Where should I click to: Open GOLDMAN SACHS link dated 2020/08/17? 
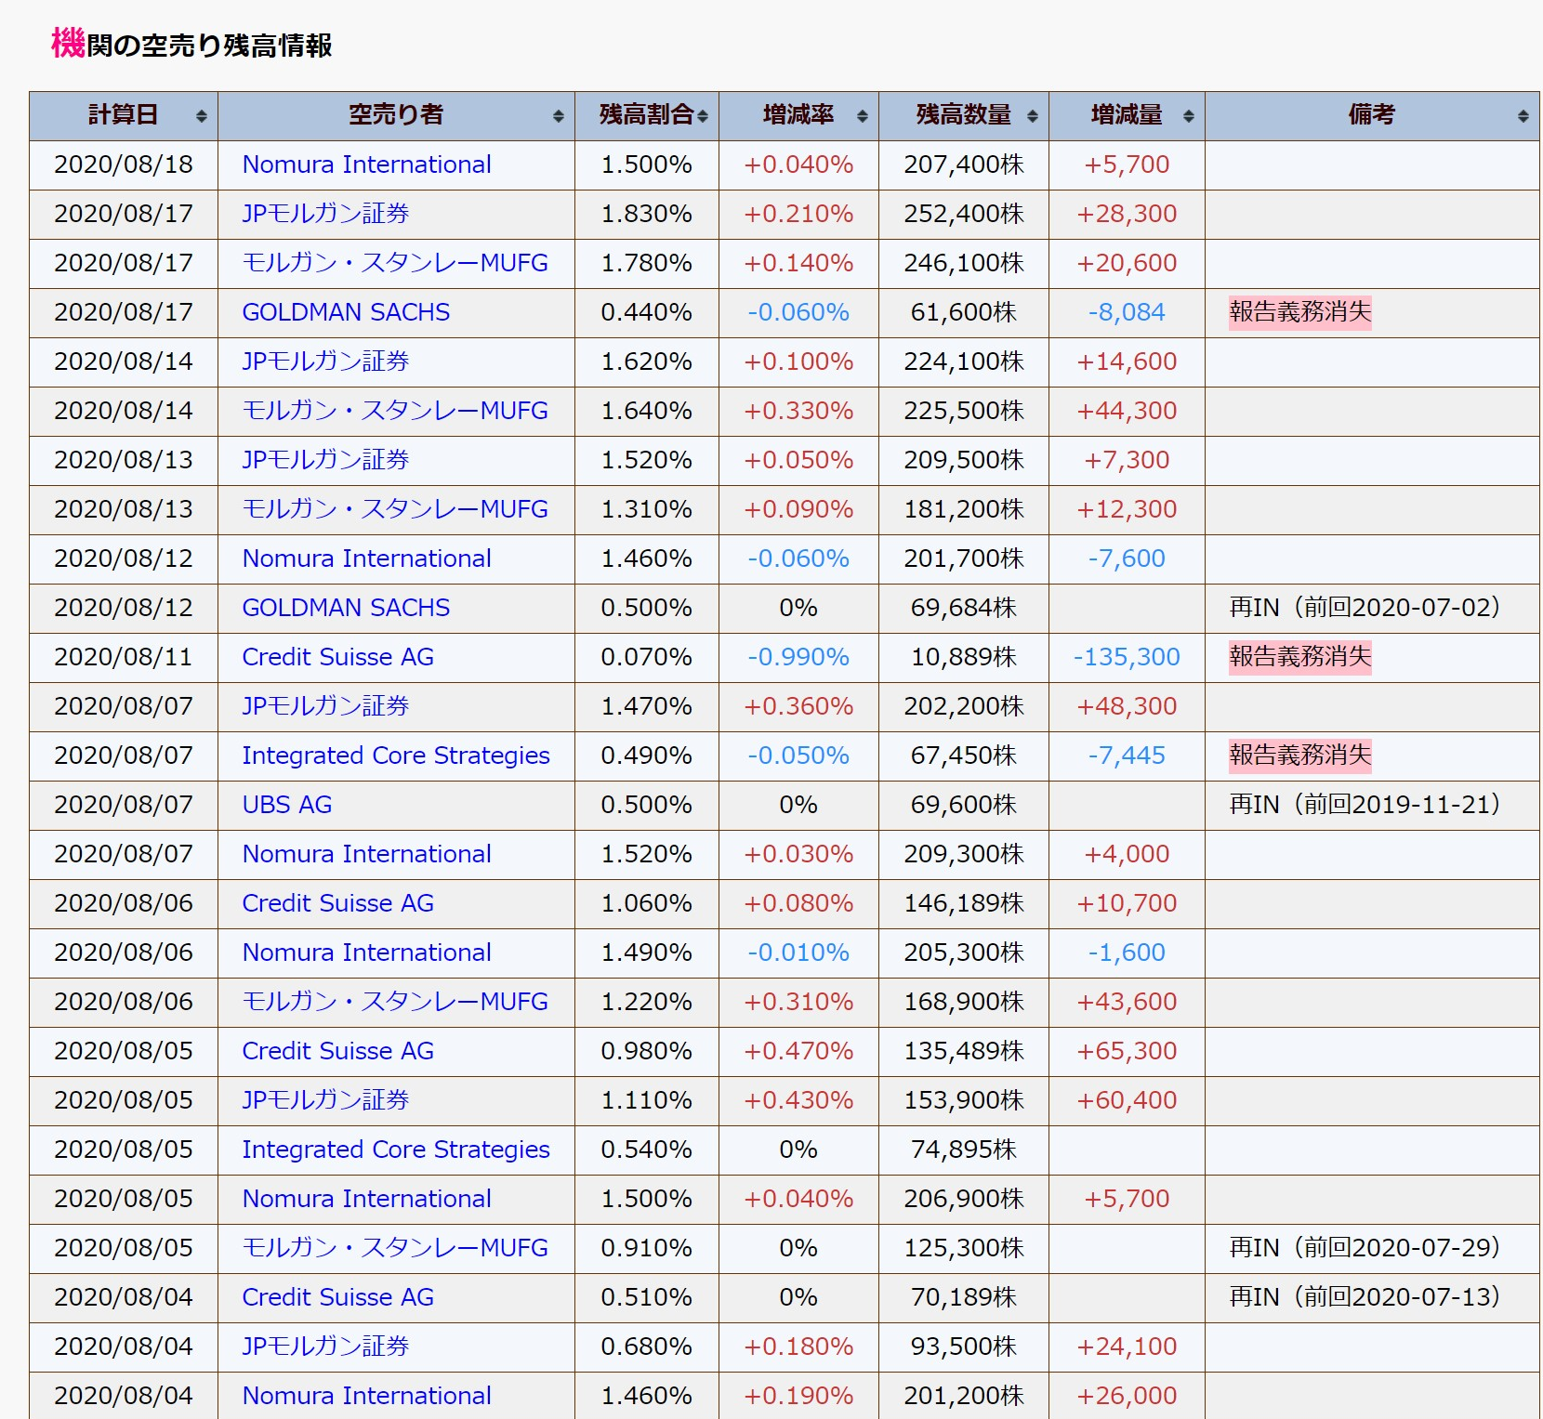coord(346,312)
